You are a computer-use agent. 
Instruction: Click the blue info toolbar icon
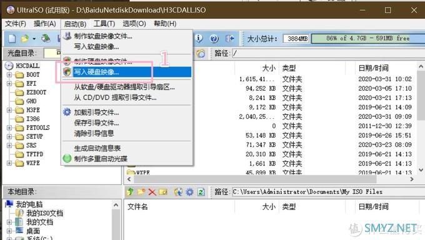pyautogui.click(x=199, y=39)
